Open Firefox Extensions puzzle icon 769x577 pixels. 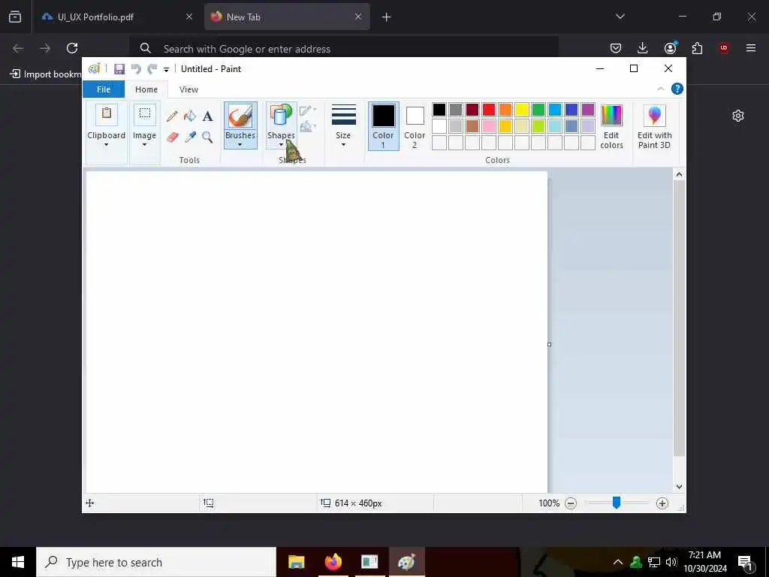coord(697,48)
